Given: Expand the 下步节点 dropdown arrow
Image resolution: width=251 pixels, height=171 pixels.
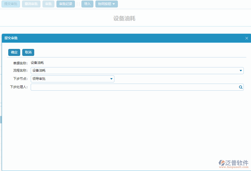Looking at the screenshot, I should (111, 79).
